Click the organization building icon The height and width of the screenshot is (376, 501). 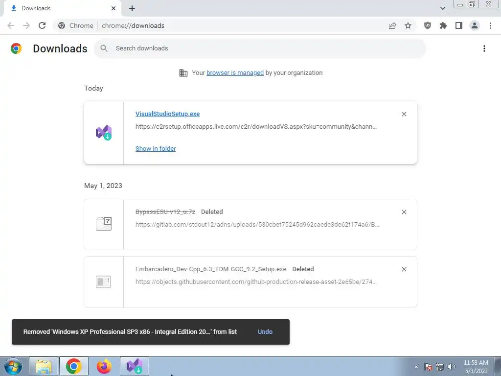coord(183,73)
